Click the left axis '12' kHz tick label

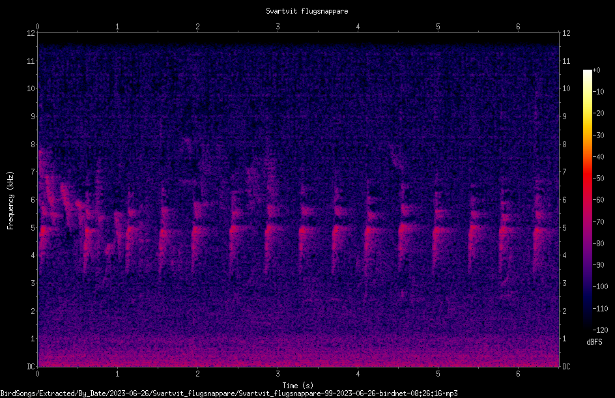pyautogui.click(x=31, y=33)
